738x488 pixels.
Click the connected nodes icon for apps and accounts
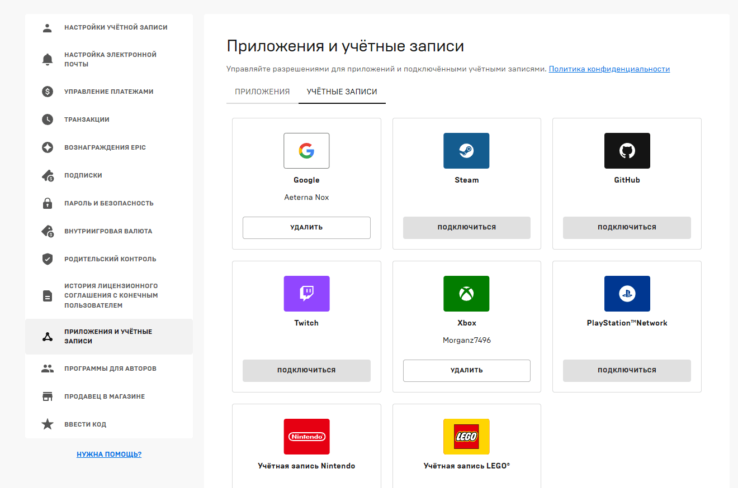(x=48, y=337)
